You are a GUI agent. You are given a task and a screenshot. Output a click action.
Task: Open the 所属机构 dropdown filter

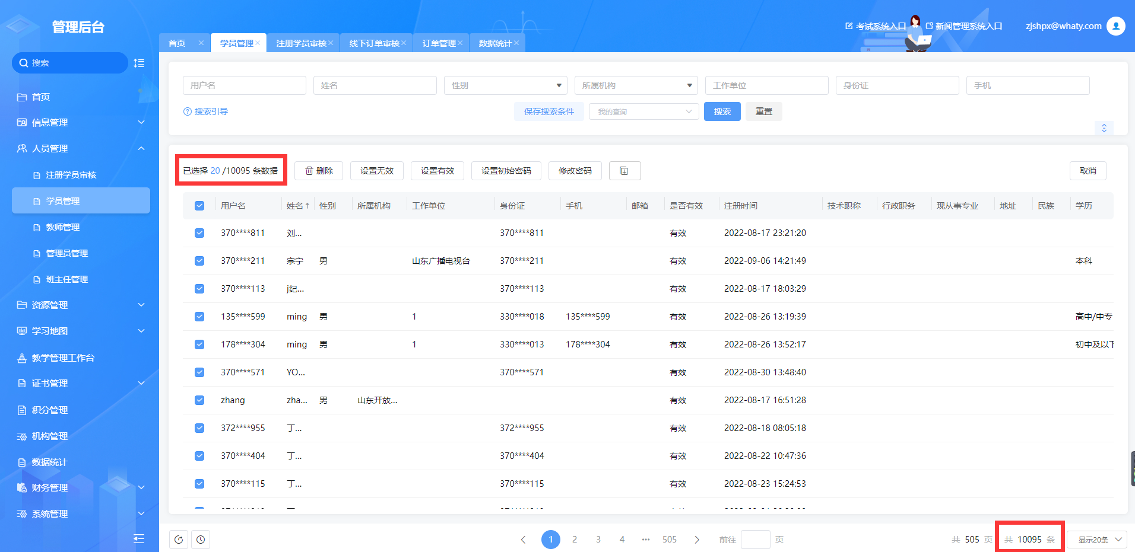tap(636, 85)
